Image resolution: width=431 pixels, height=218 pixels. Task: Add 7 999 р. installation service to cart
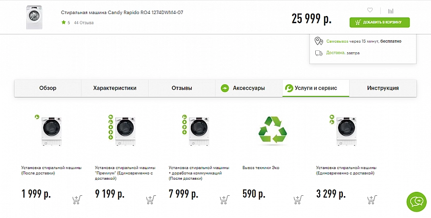[225, 199]
